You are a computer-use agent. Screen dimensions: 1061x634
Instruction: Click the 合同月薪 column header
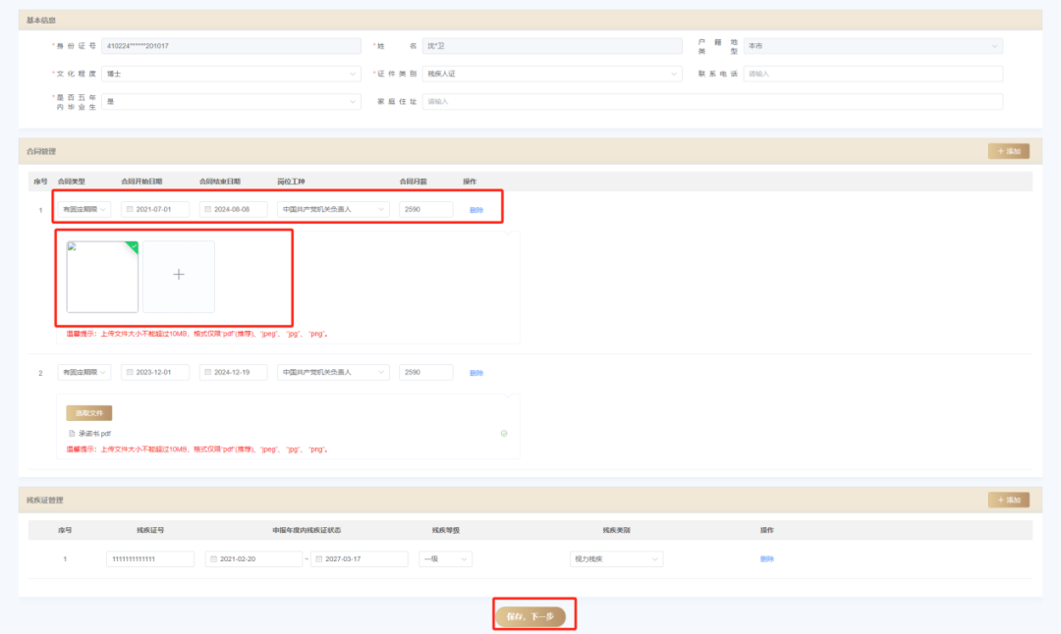(413, 182)
